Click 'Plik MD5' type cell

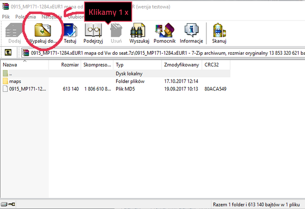coord(125,89)
